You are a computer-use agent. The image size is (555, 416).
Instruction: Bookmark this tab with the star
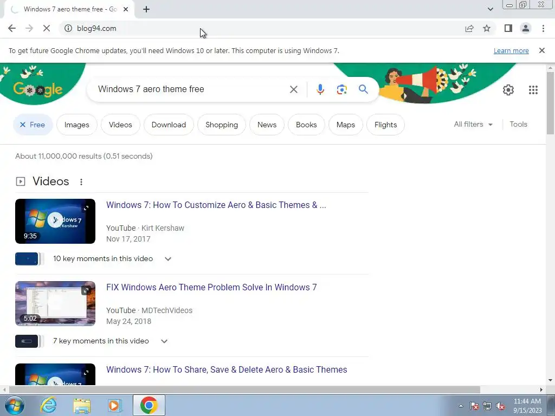(x=487, y=28)
